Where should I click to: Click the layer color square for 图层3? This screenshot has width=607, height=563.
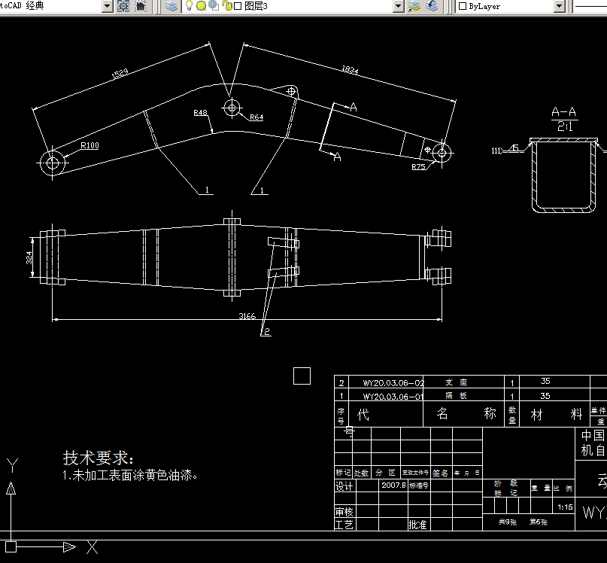click(x=238, y=6)
